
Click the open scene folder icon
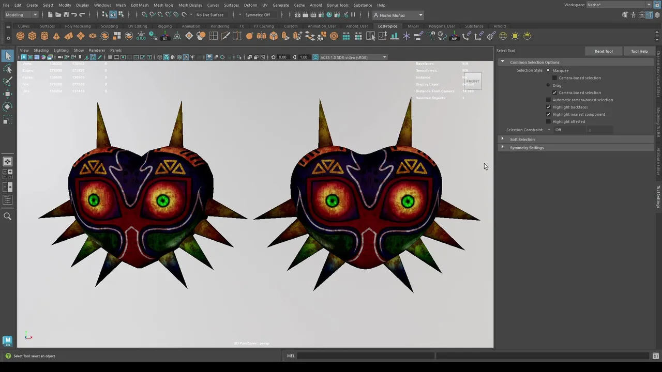click(x=58, y=14)
